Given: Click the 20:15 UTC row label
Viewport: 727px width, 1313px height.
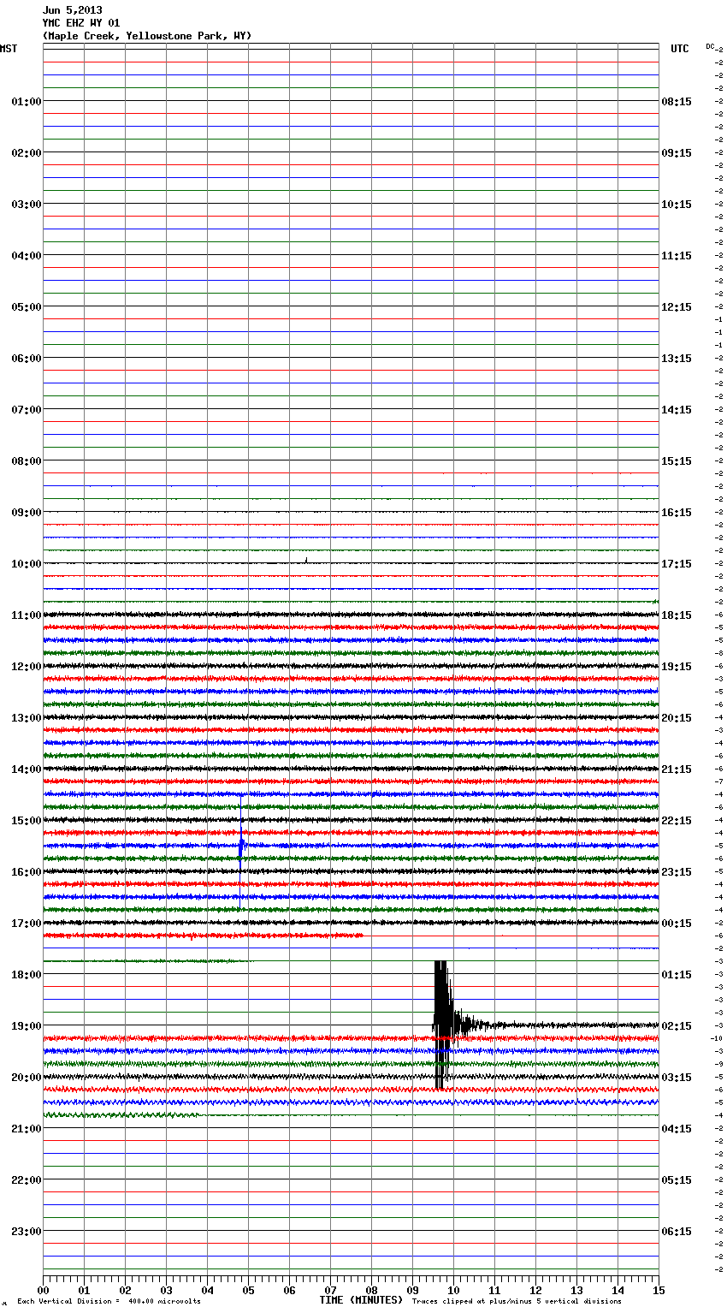Looking at the screenshot, I should 677,717.
